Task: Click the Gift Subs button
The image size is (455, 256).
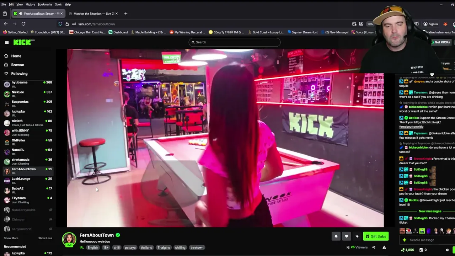Action: point(376,236)
